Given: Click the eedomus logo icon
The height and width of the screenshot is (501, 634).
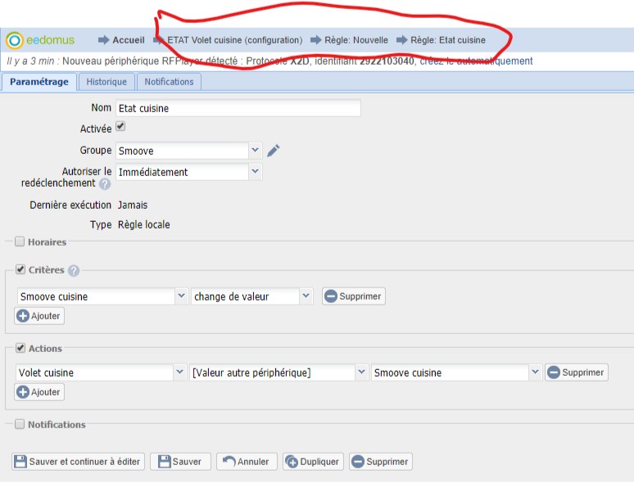Looking at the screenshot, I should coord(14,40).
